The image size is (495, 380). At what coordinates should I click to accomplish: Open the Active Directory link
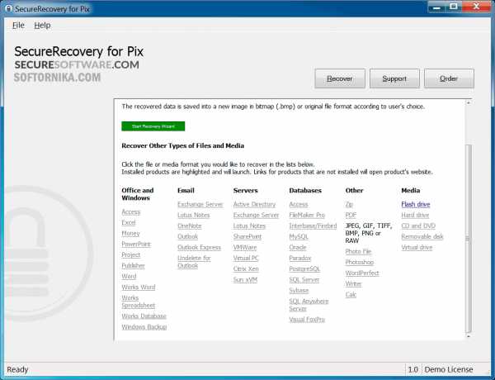coord(254,204)
